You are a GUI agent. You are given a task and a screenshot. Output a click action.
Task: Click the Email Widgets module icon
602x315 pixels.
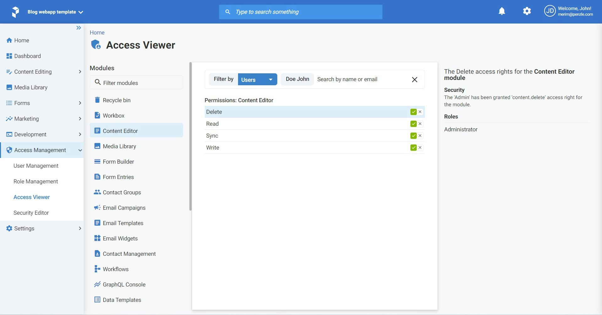tap(97, 238)
